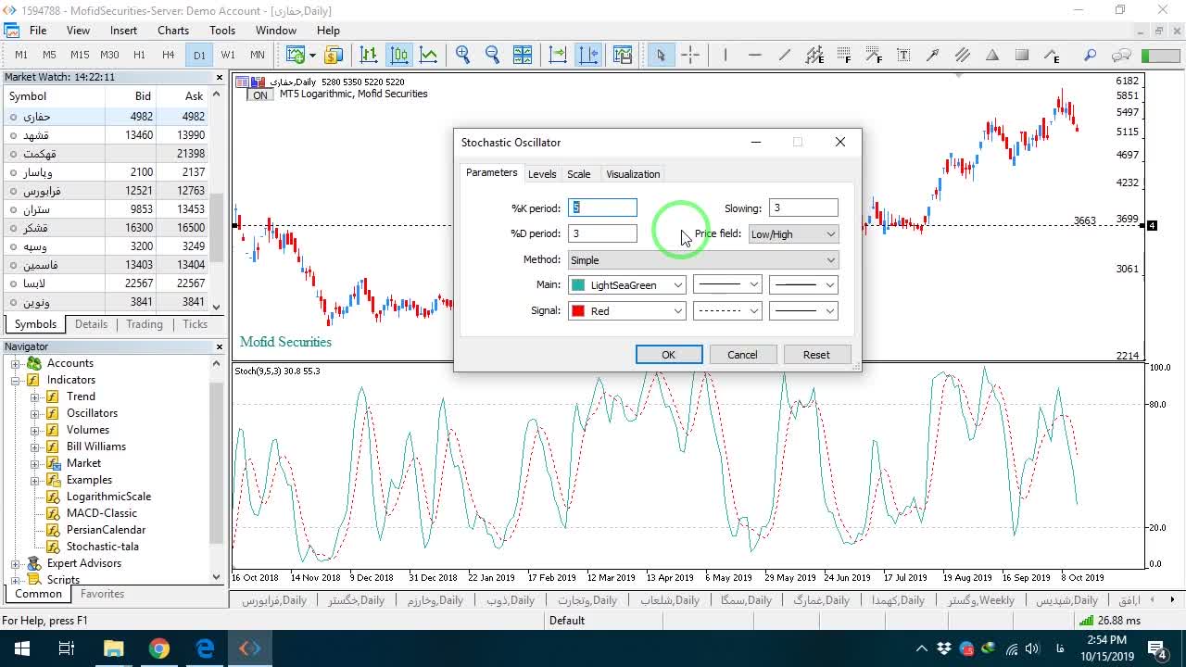The image size is (1186, 667).
Task: Click OK in Stochastic Oscillator dialog
Action: pos(669,355)
